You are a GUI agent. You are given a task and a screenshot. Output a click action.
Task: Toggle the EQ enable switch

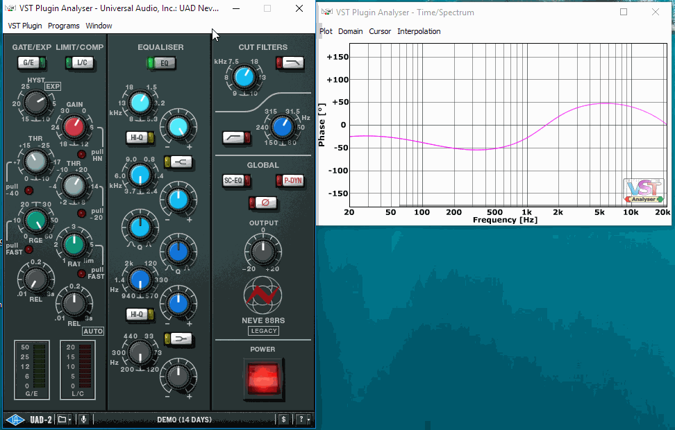pos(161,63)
